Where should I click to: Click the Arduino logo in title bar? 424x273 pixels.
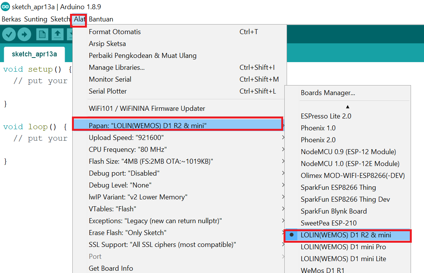[5, 7]
